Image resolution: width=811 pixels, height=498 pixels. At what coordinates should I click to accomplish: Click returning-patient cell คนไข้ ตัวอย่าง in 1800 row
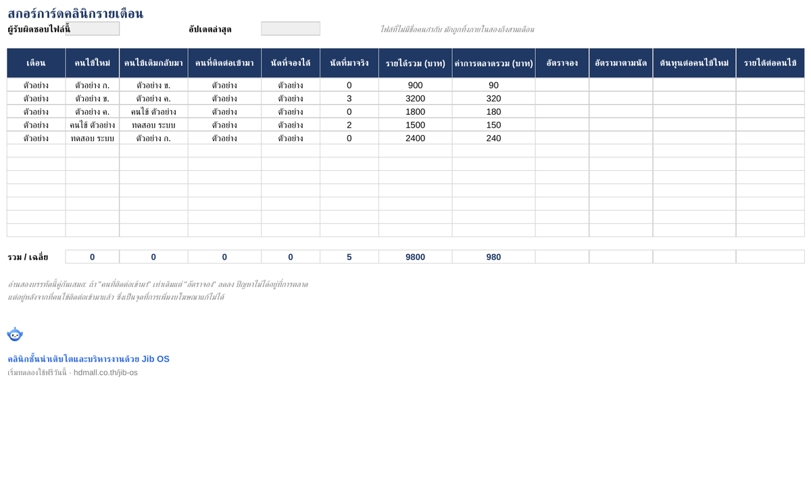click(x=153, y=111)
